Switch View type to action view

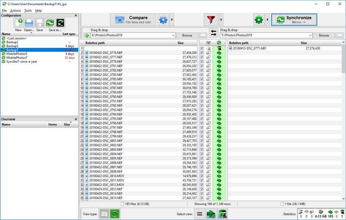[x=115, y=214]
